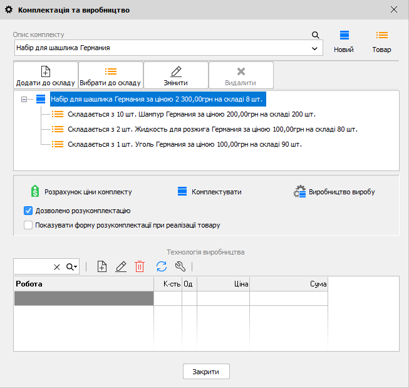The height and width of the screenshot is (388, 409).
Task: Click Додати до складу button
Action: tap(45, 75)
